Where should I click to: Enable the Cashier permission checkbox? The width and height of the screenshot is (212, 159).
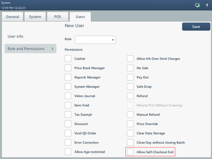pyautogui.click(x=68, y=59)
